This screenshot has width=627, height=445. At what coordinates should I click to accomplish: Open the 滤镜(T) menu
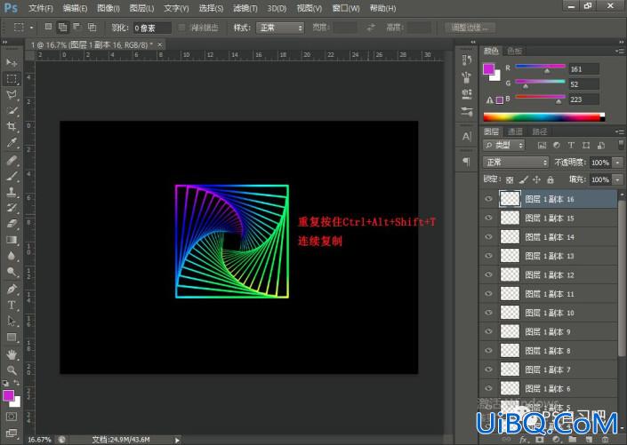(245, 8)
